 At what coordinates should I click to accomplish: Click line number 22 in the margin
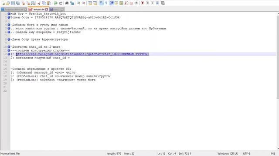coord(5,91)
